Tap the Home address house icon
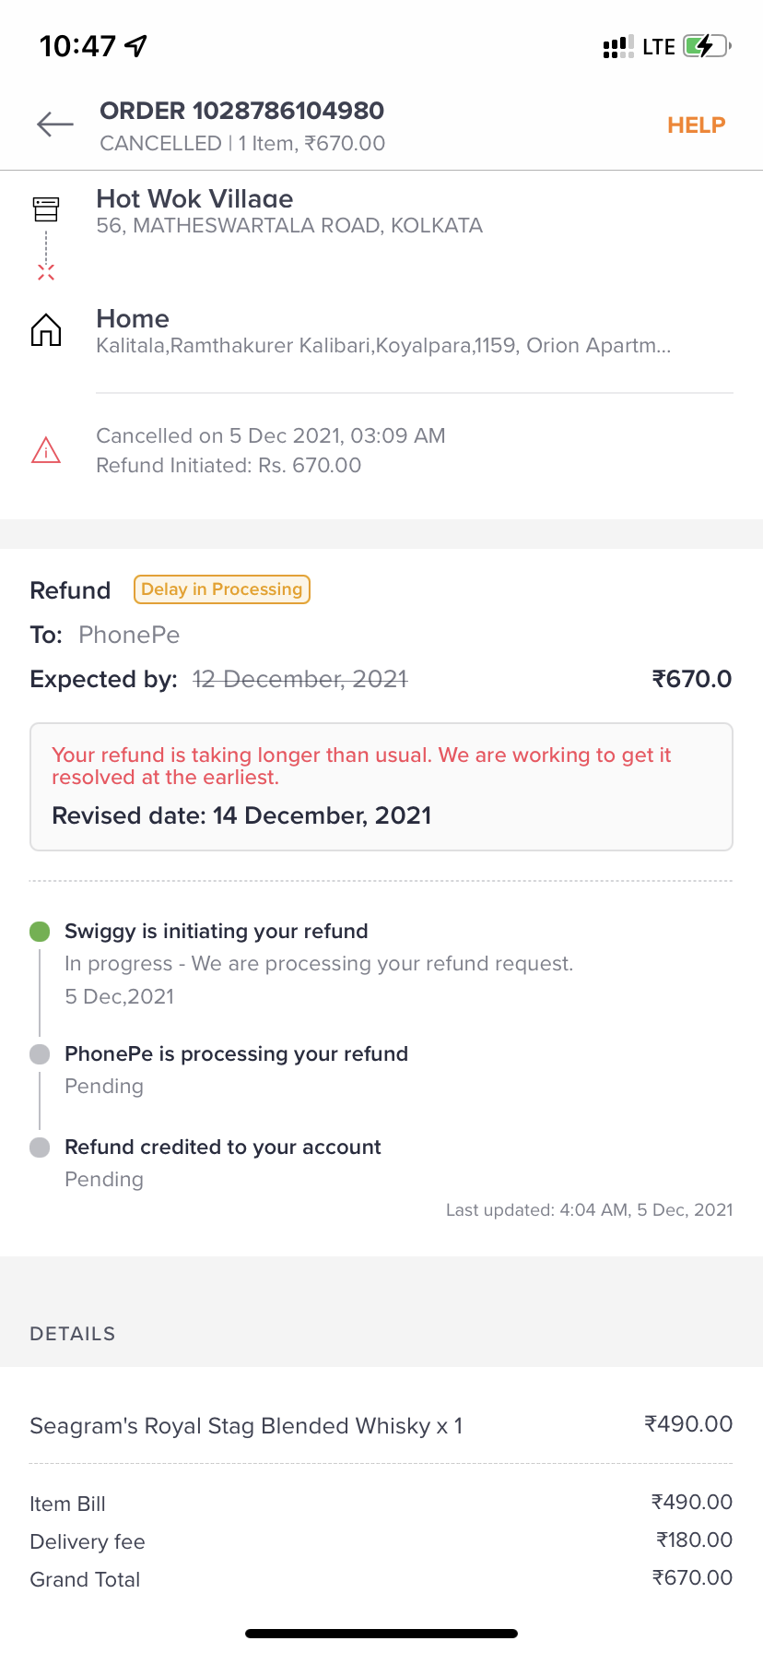Viewport: 763px width, 1653px height. [46, 329]
